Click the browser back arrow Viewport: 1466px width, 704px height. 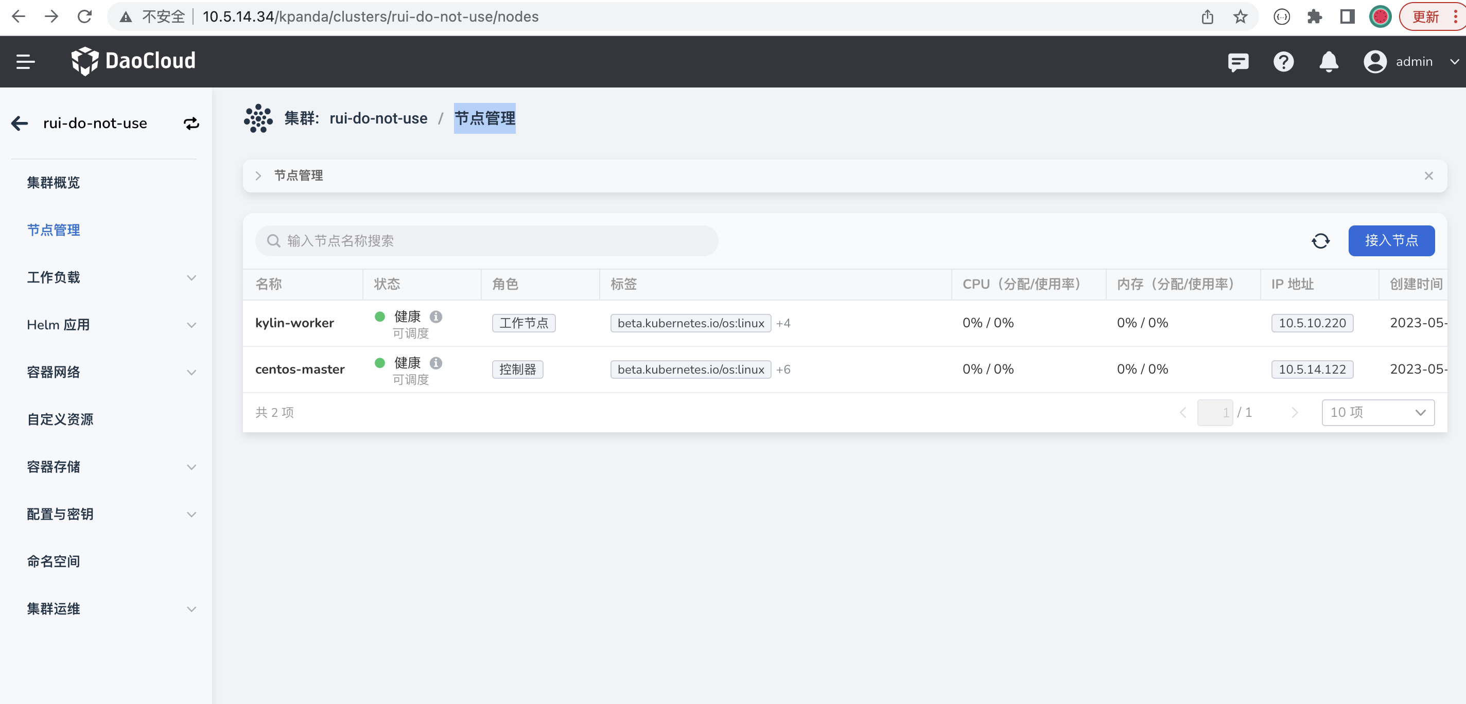(18, 16)
